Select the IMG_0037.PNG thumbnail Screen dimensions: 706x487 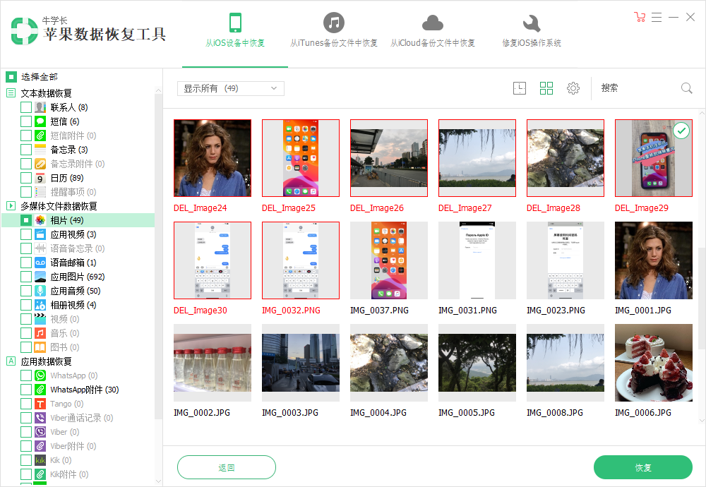click(389, 260)
